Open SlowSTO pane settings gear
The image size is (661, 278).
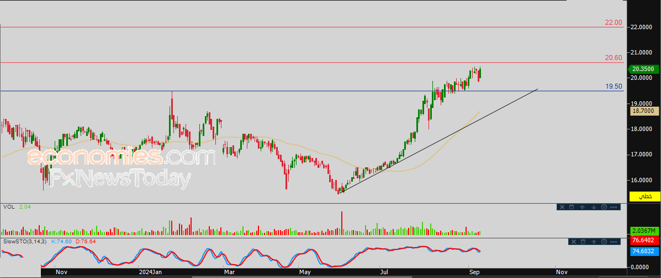604,242
